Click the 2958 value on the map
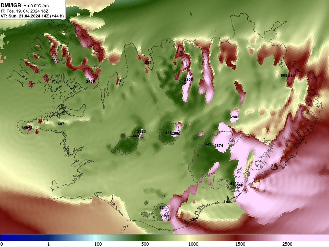The height and width of the screenshot is (247, 329). point(189,79)
